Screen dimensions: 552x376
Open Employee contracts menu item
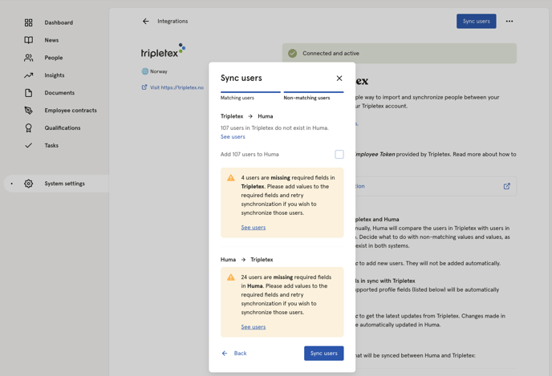71,111
